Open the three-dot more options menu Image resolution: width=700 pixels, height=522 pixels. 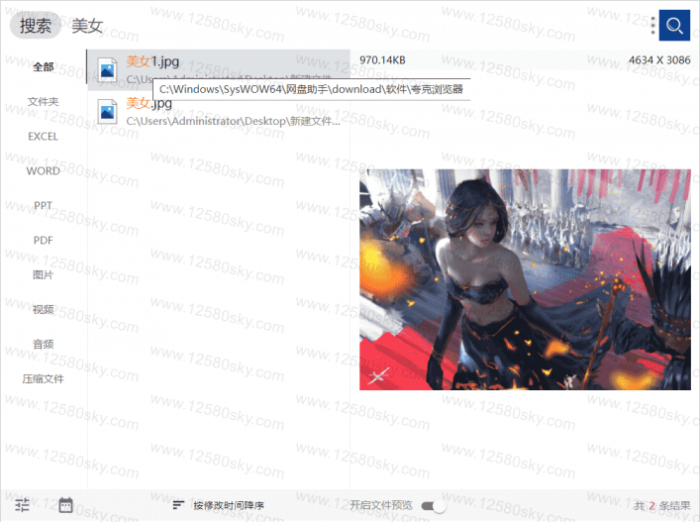[652, 26]
